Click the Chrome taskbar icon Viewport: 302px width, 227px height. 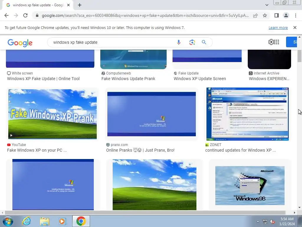point(81,221)
